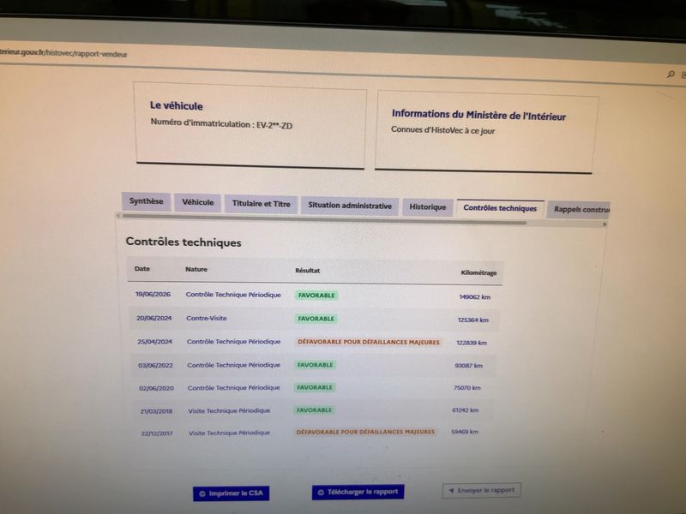Click the 122839 km mileage value
Screen dimensions: 686x514
tap(472, 343)
